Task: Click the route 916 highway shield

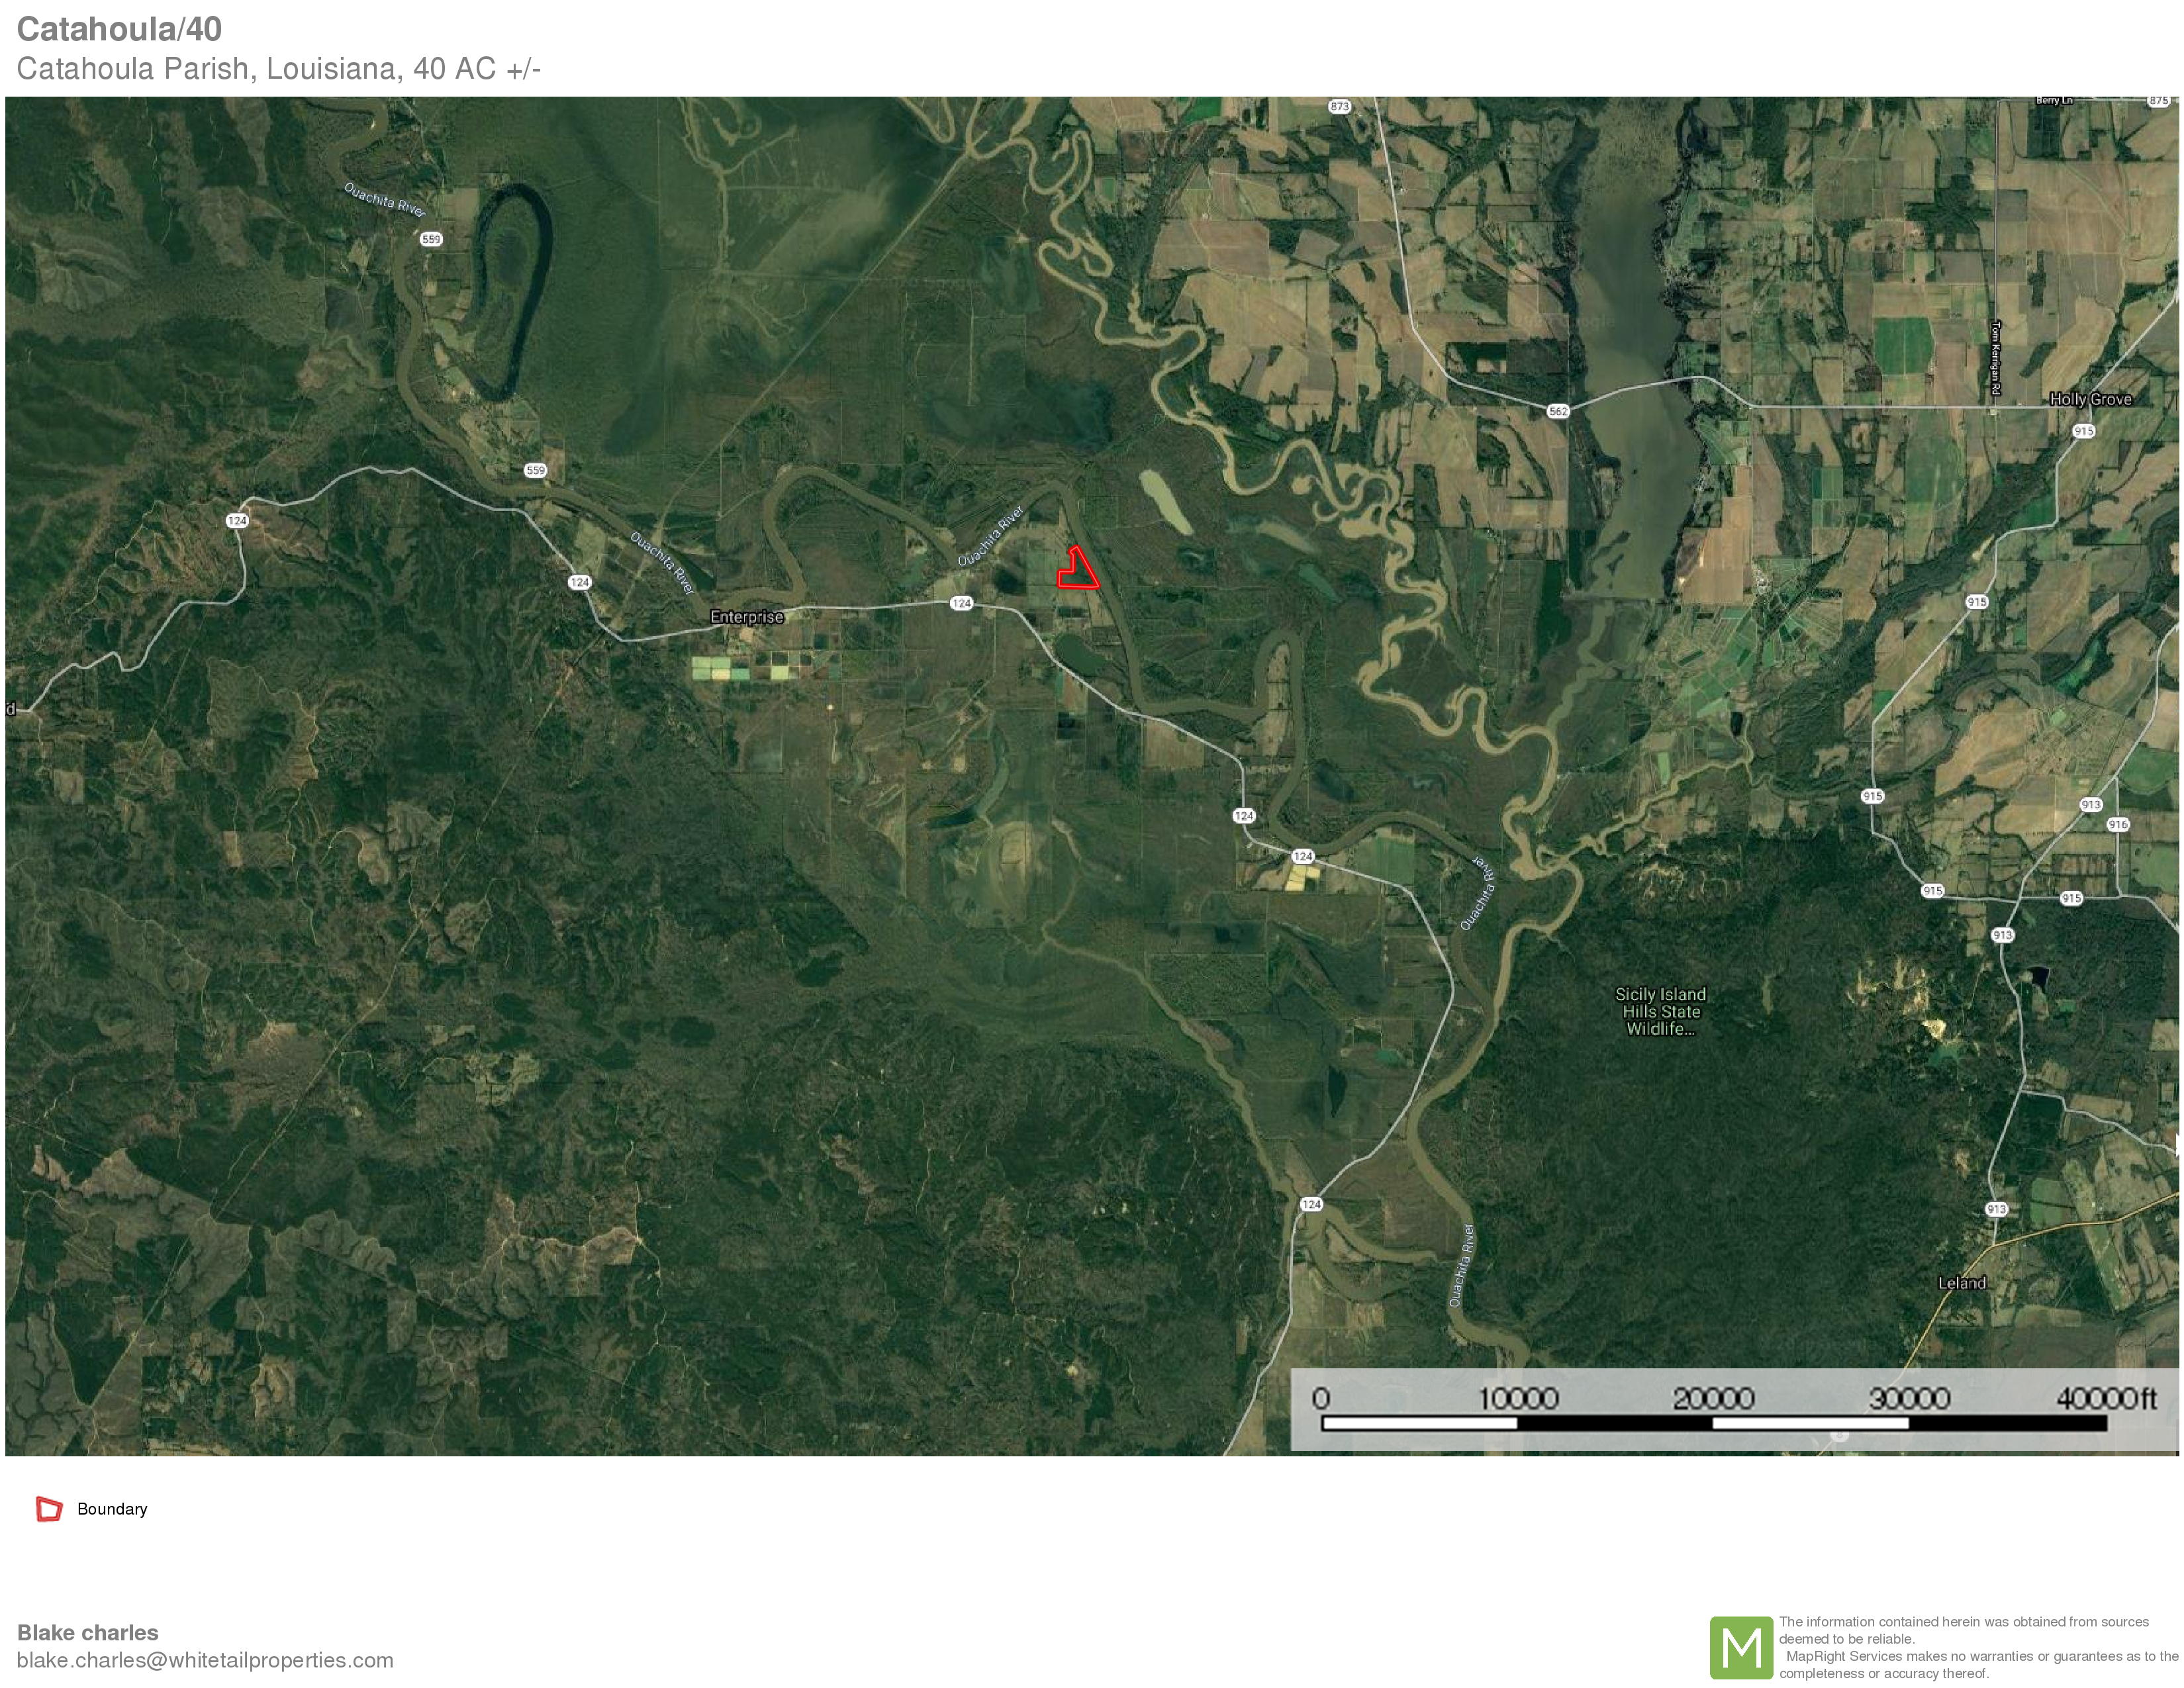Action: pos(2118,824)
